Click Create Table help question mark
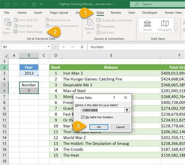 coord(114,98)
